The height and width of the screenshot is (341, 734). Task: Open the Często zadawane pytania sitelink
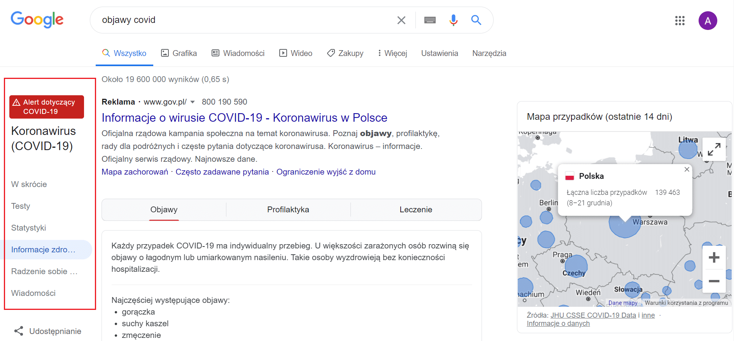click(x=222, y=172)
